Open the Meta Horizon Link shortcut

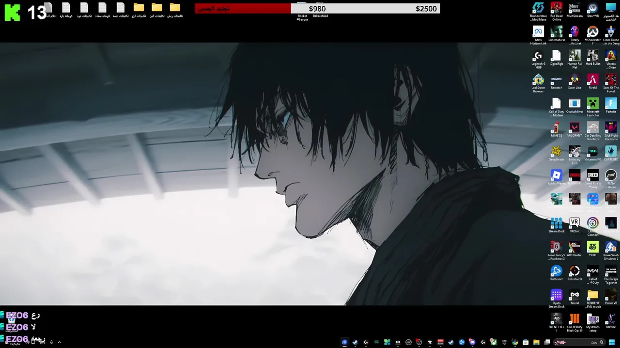coord(538,36)
